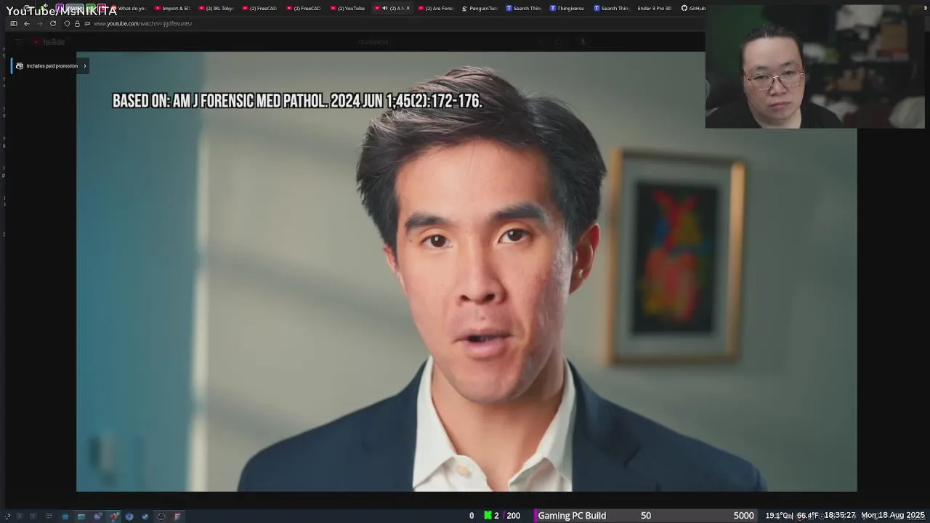The width and height of the screenshot is (930, 523).
Task: Select the webcam overlay of the streamer
Action: click(815, 66)
